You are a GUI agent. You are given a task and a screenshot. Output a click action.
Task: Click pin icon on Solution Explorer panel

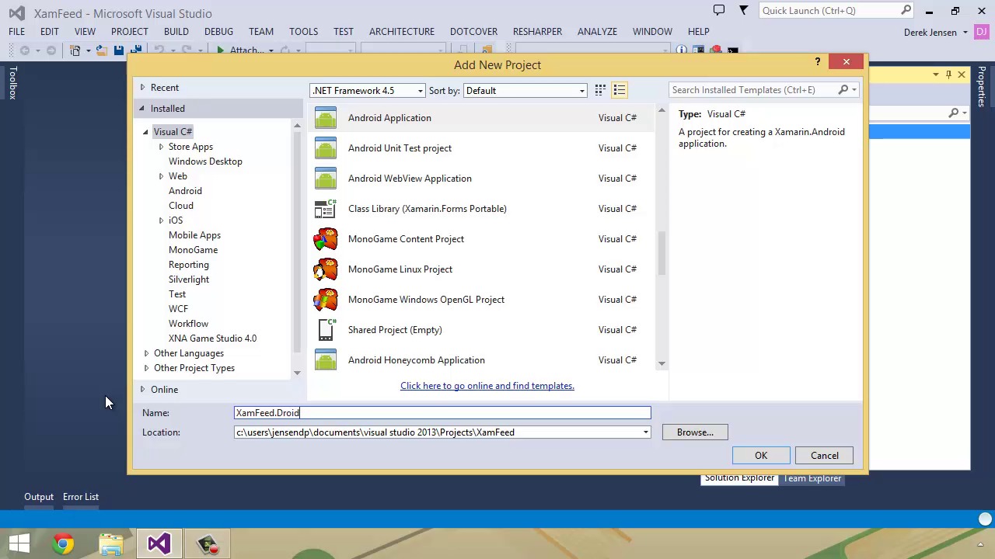(948, 75)
